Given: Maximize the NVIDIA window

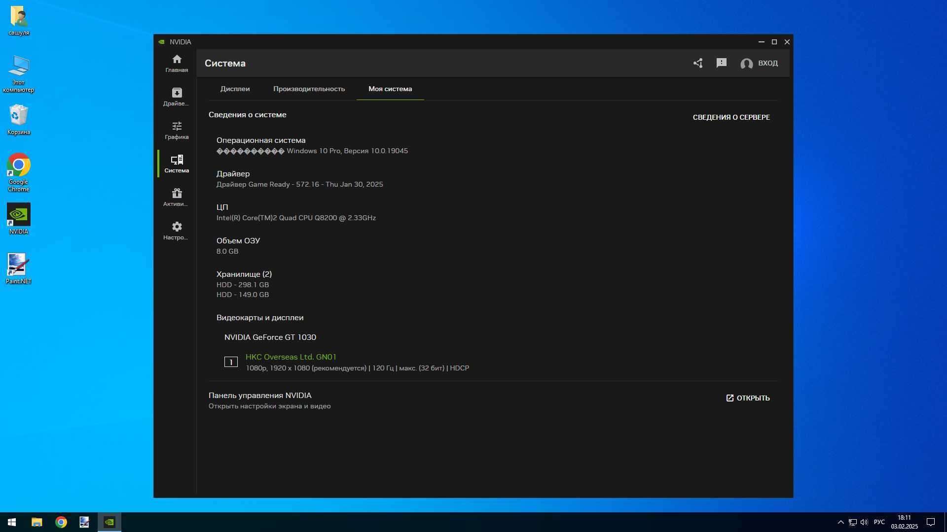Looking at the screenshot, I should [x=774, y=42].
